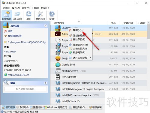Choose 注册表条目(R) in the context menu
The height and width of the screenshot is (113, 150).
click(80, 45)
